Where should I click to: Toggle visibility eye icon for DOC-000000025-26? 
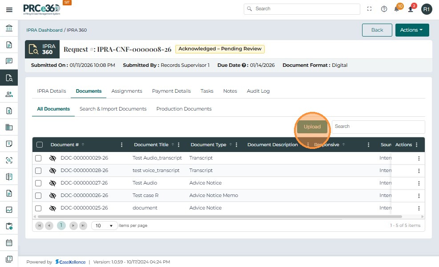click(x=52, y=208)
